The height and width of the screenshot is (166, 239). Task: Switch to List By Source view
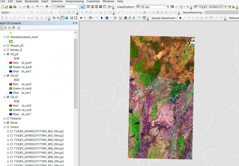pos(5,28)
